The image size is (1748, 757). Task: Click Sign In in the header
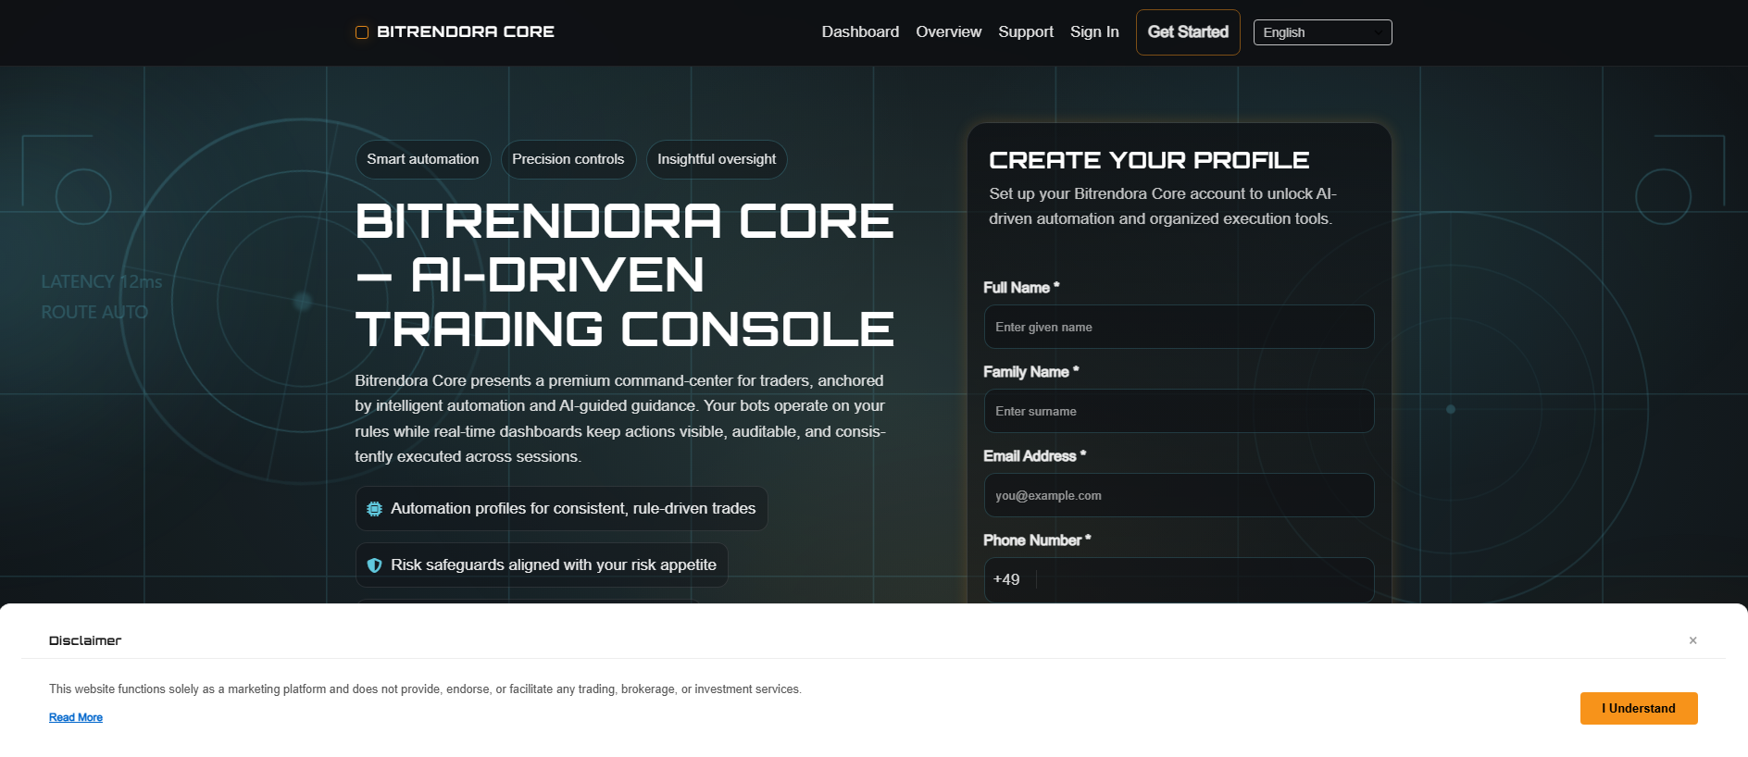point(1094,31)
